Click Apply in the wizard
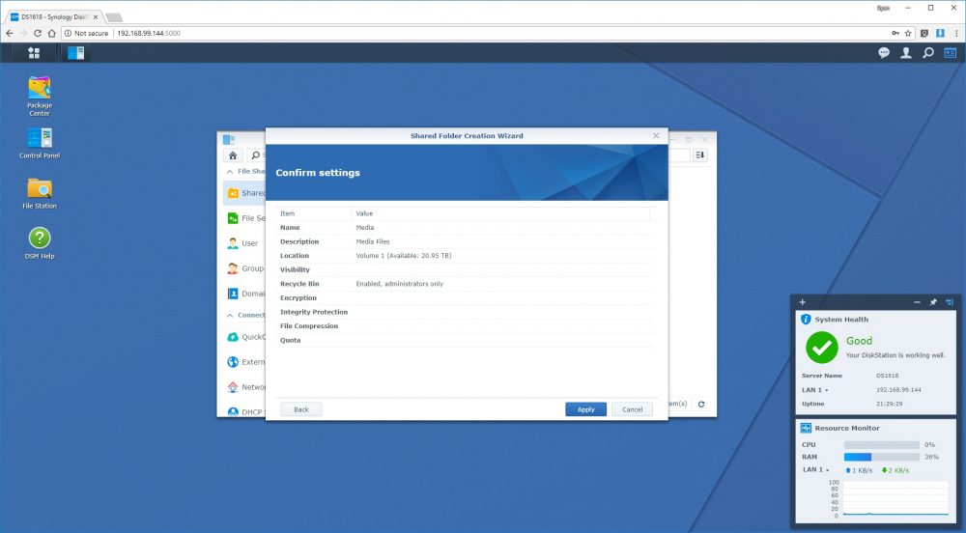 pyautogui.click(x=586, y=409)
